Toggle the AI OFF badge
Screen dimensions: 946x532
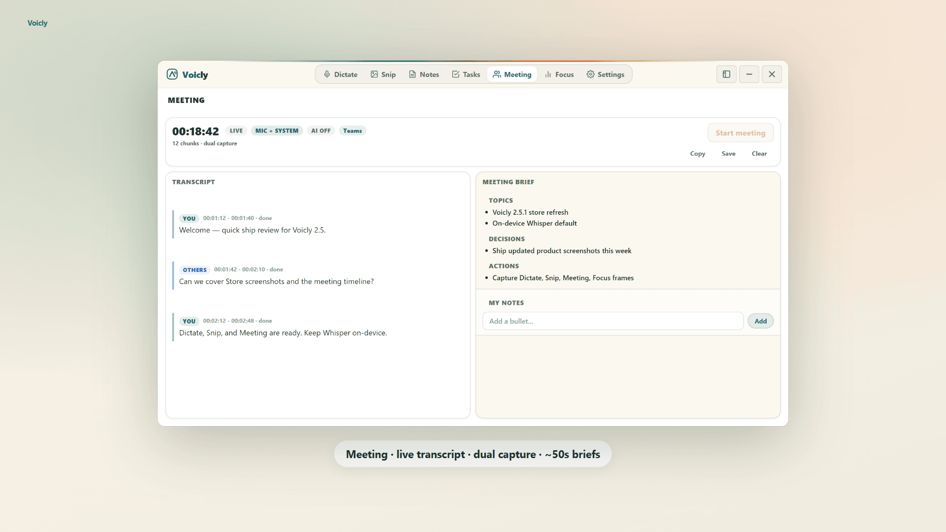321,131
